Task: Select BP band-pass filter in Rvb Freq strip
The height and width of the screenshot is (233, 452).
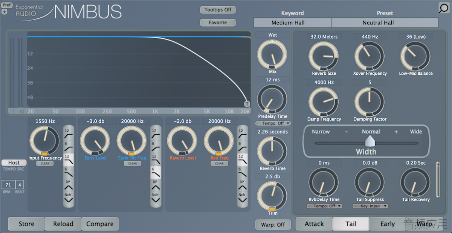Action: click(242, 185)
